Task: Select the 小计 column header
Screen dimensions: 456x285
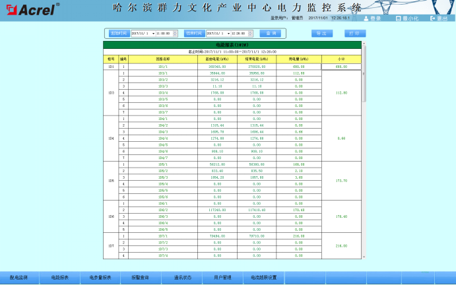Action: point(341,59)
